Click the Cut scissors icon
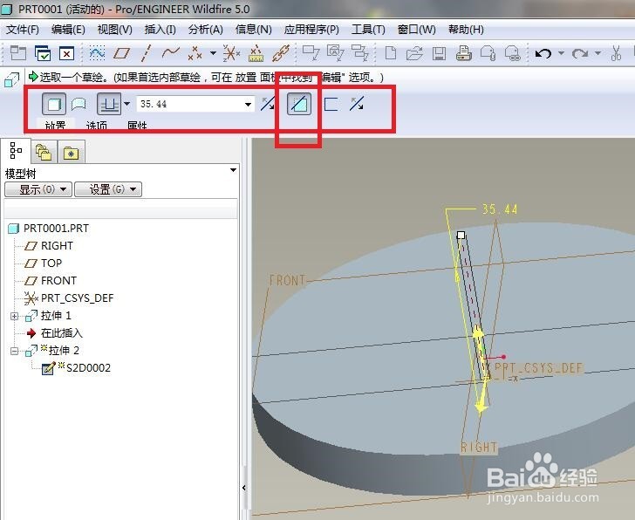The height and width of the screenshot is (520, 635). (616, 53)
